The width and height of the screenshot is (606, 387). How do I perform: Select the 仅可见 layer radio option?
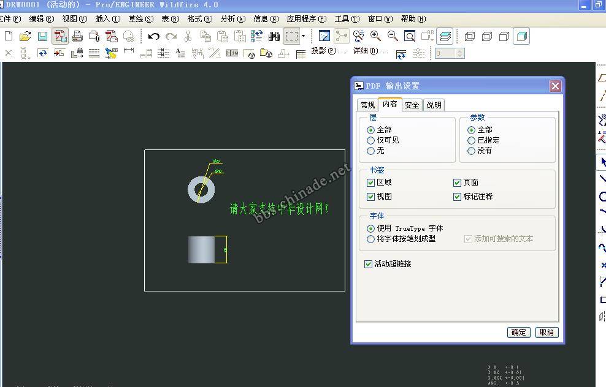(370, 140)
